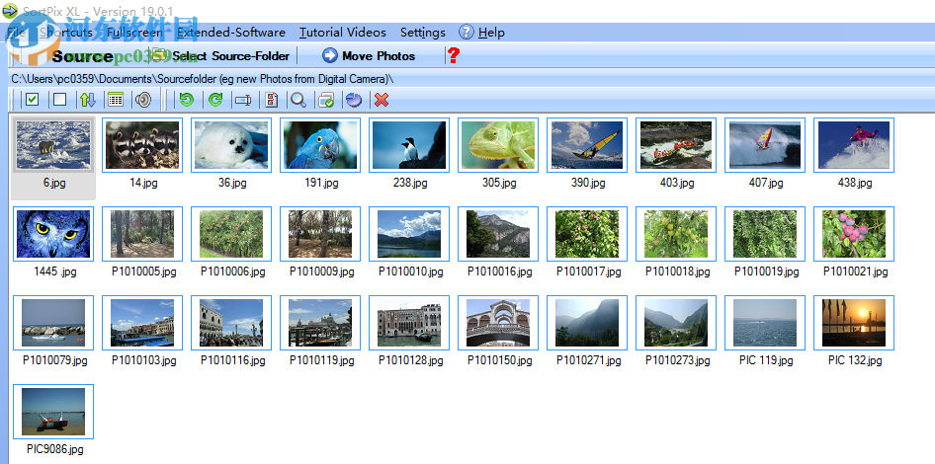This screenshot has height=464, width=935.
Task: Select the P1010103.jpg thumbnail
Action: tap(142, 323)
